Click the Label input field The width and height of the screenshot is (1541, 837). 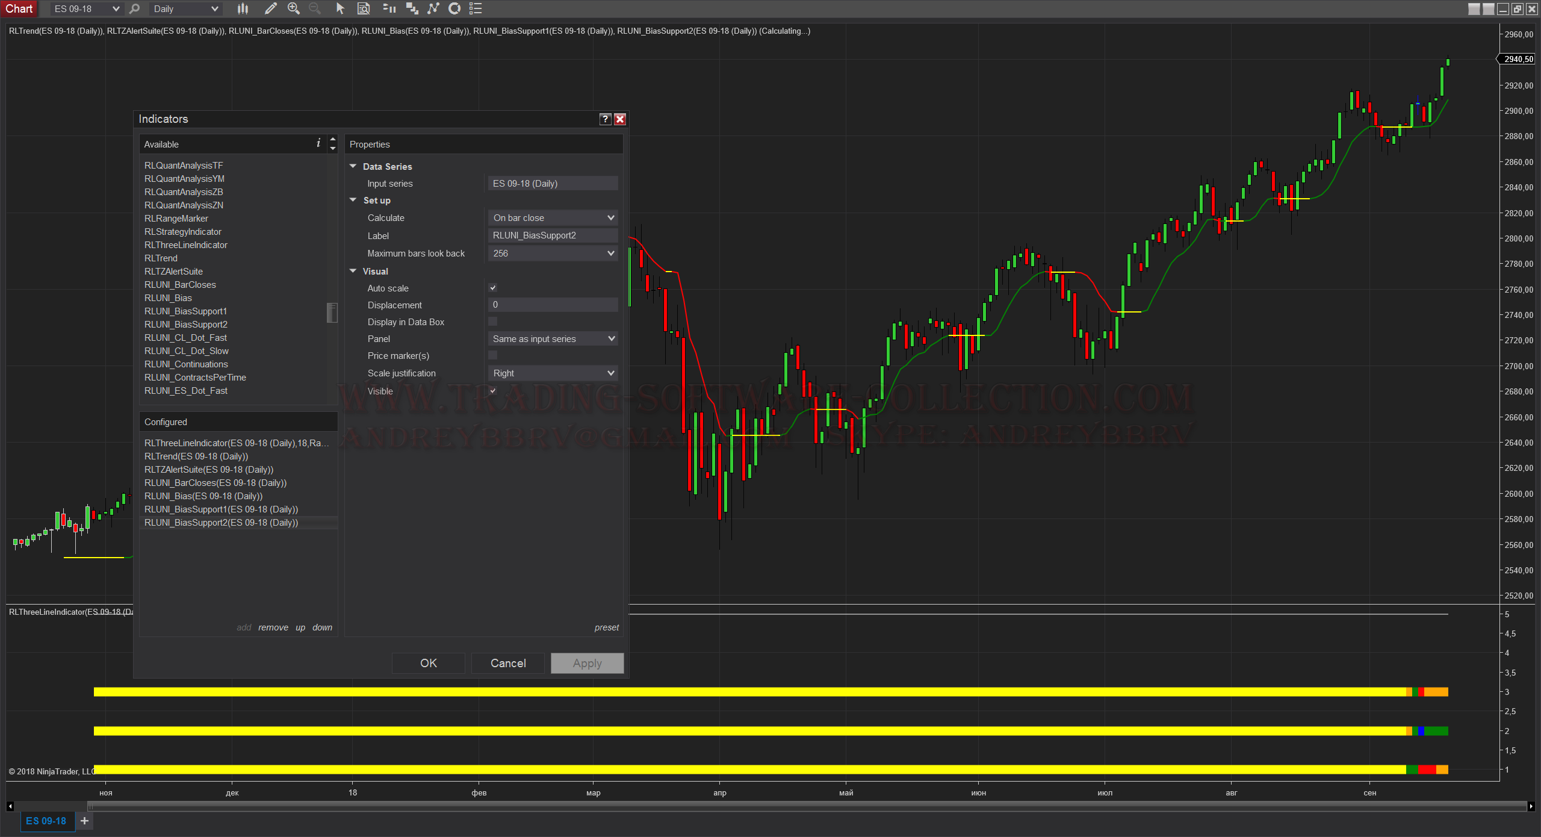pyautogui.click(x=553, y=235)
